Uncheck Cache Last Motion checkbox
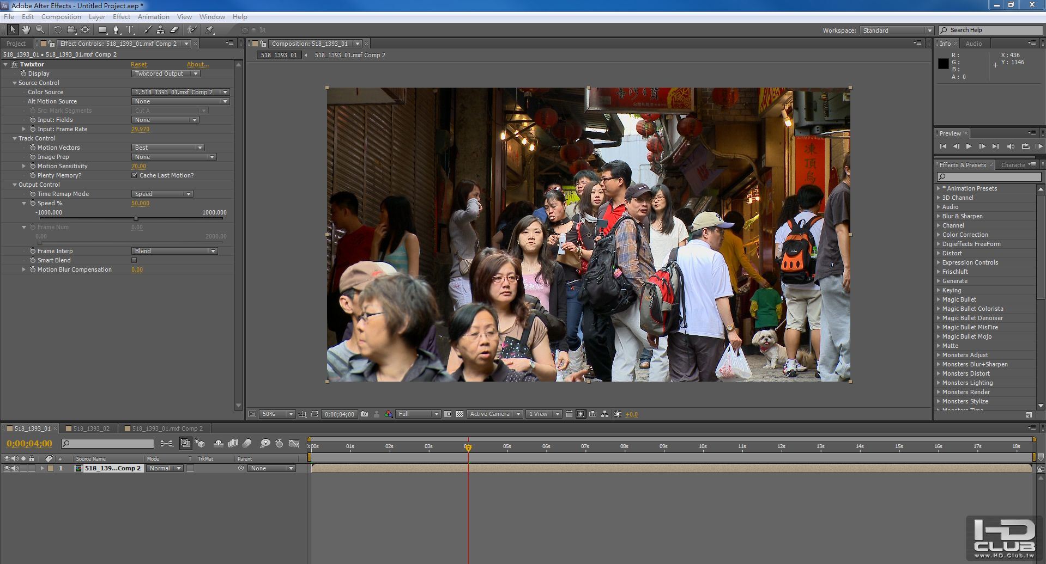 point(135,175)
